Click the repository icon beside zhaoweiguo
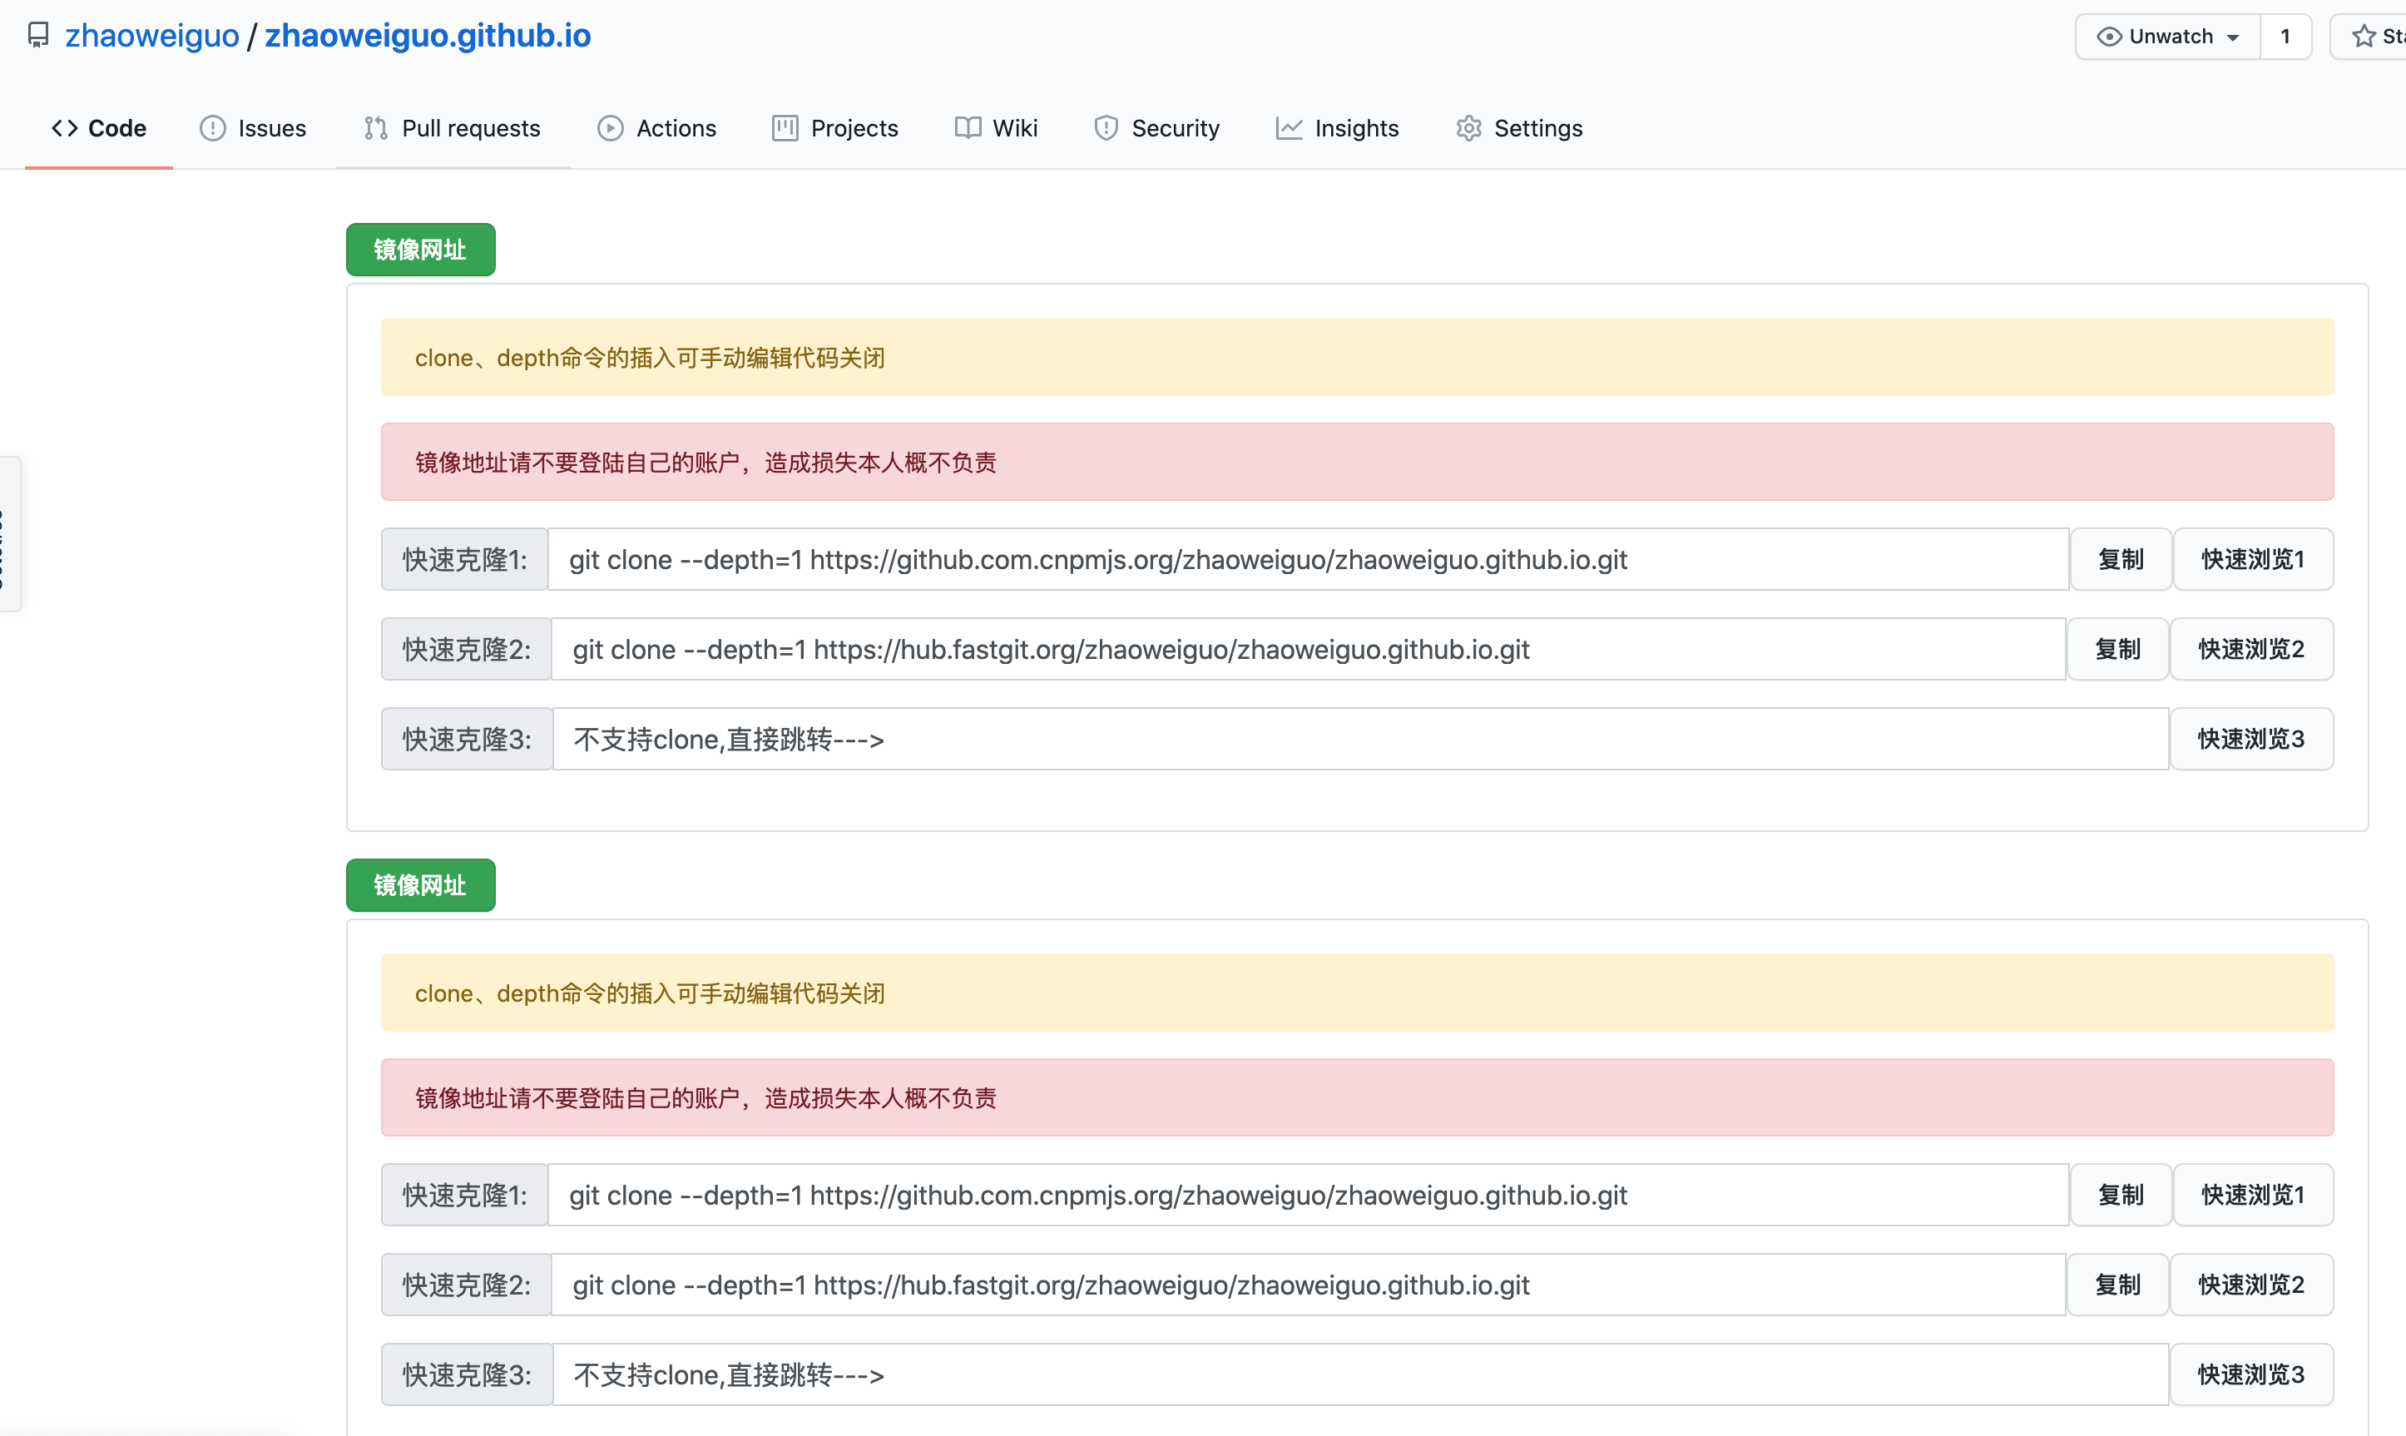 click(x=37, y=36)
